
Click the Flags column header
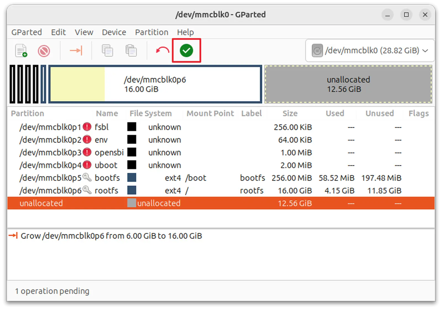coord(419,113)
